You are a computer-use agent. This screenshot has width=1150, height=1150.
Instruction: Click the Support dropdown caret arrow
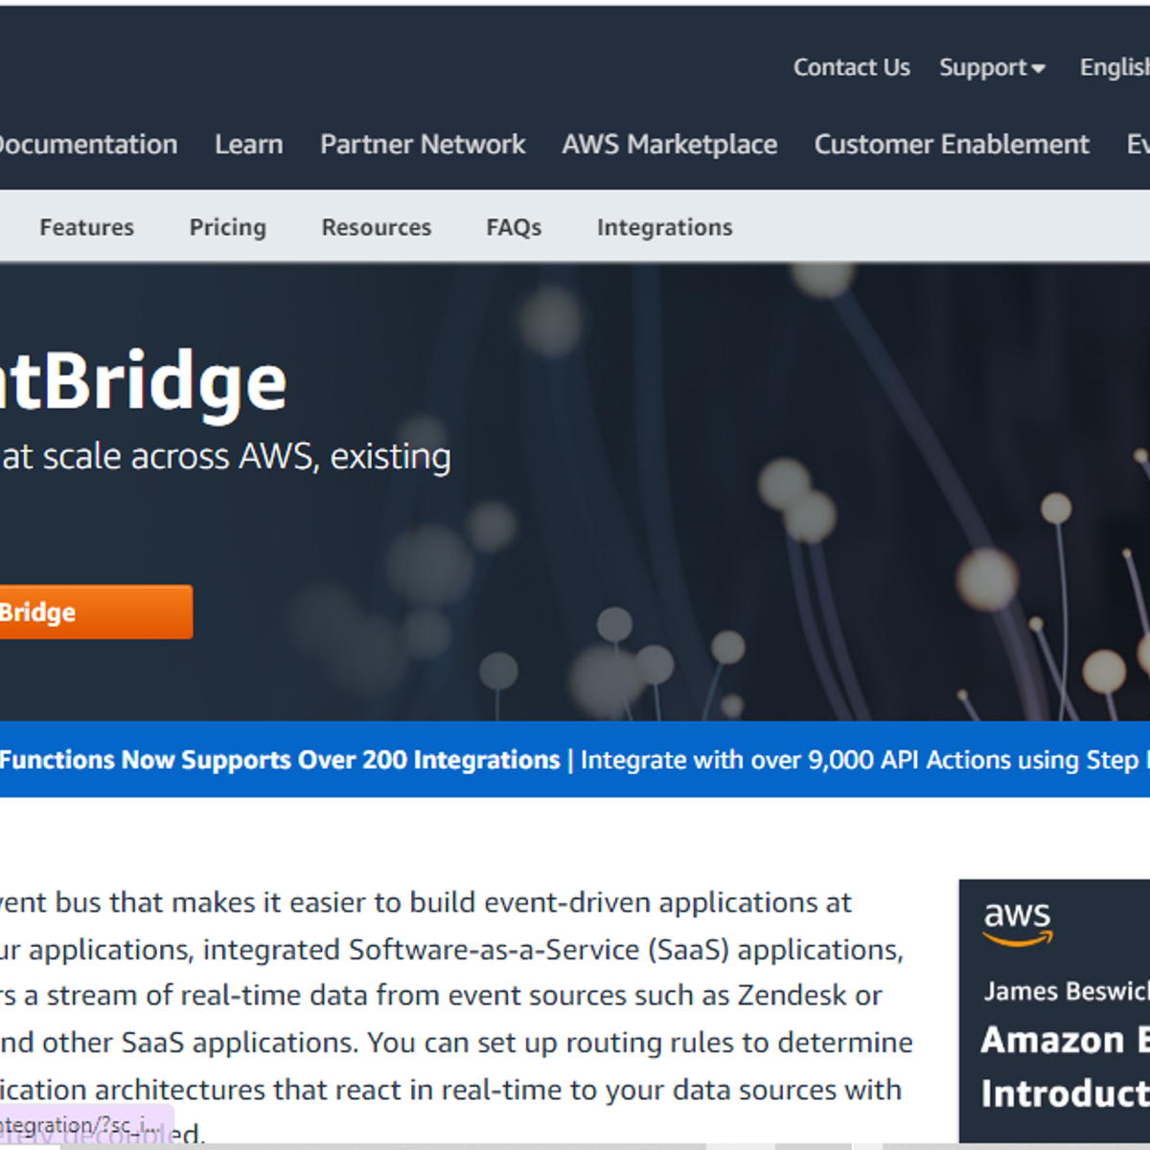point(1038,69)
